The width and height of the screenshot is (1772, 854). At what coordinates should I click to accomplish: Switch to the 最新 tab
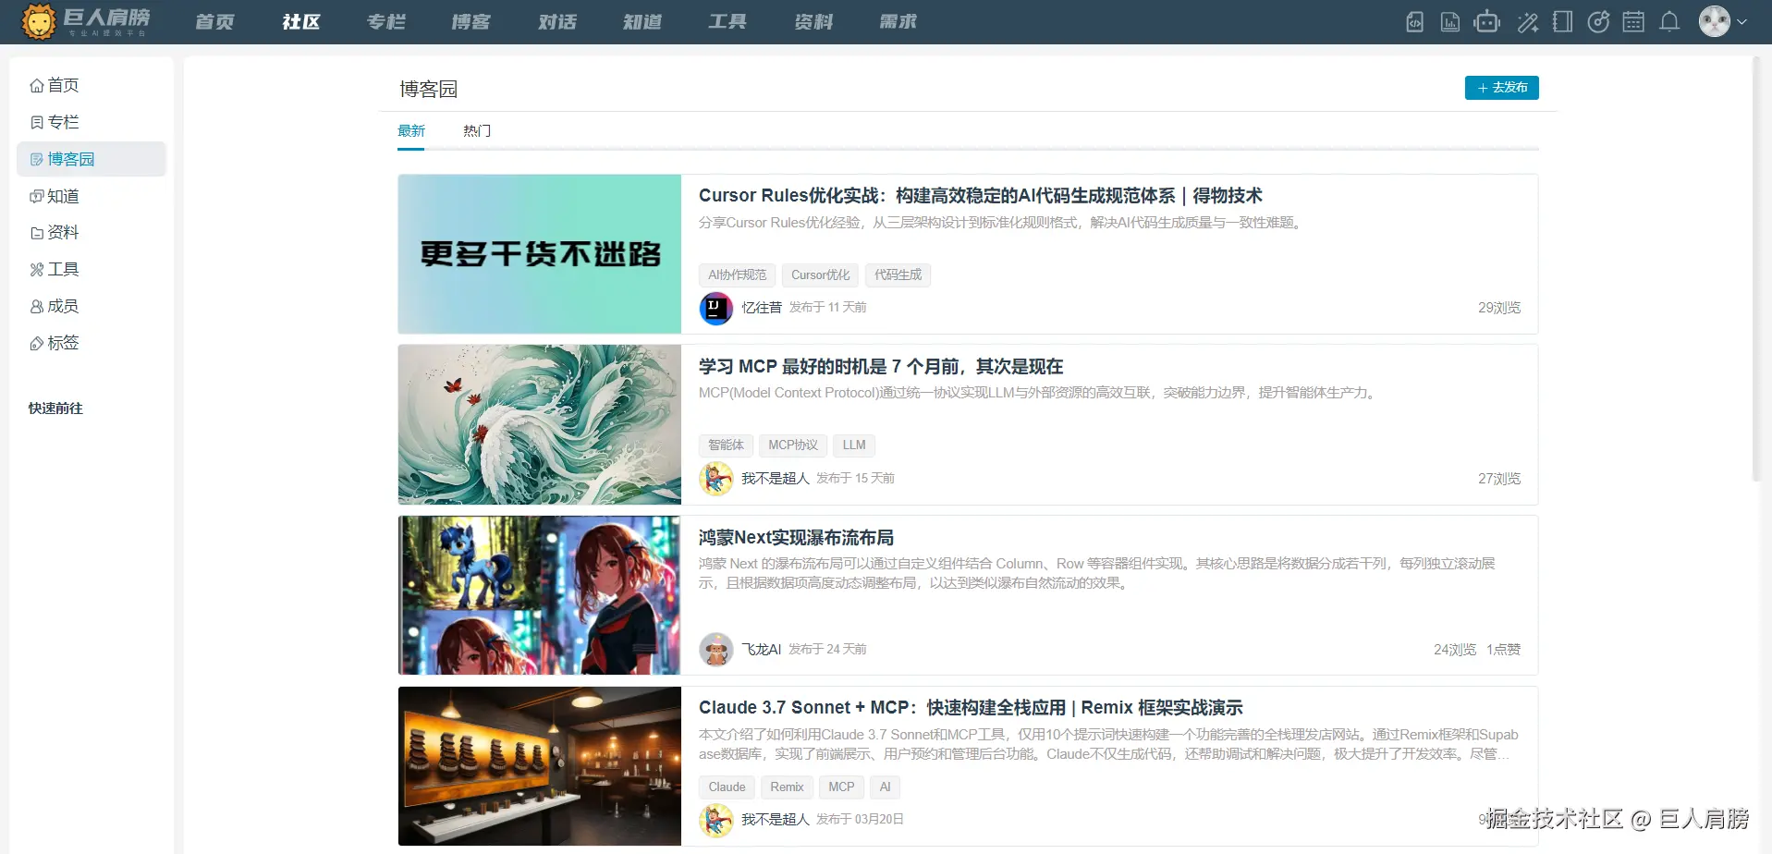click(411, 131)
